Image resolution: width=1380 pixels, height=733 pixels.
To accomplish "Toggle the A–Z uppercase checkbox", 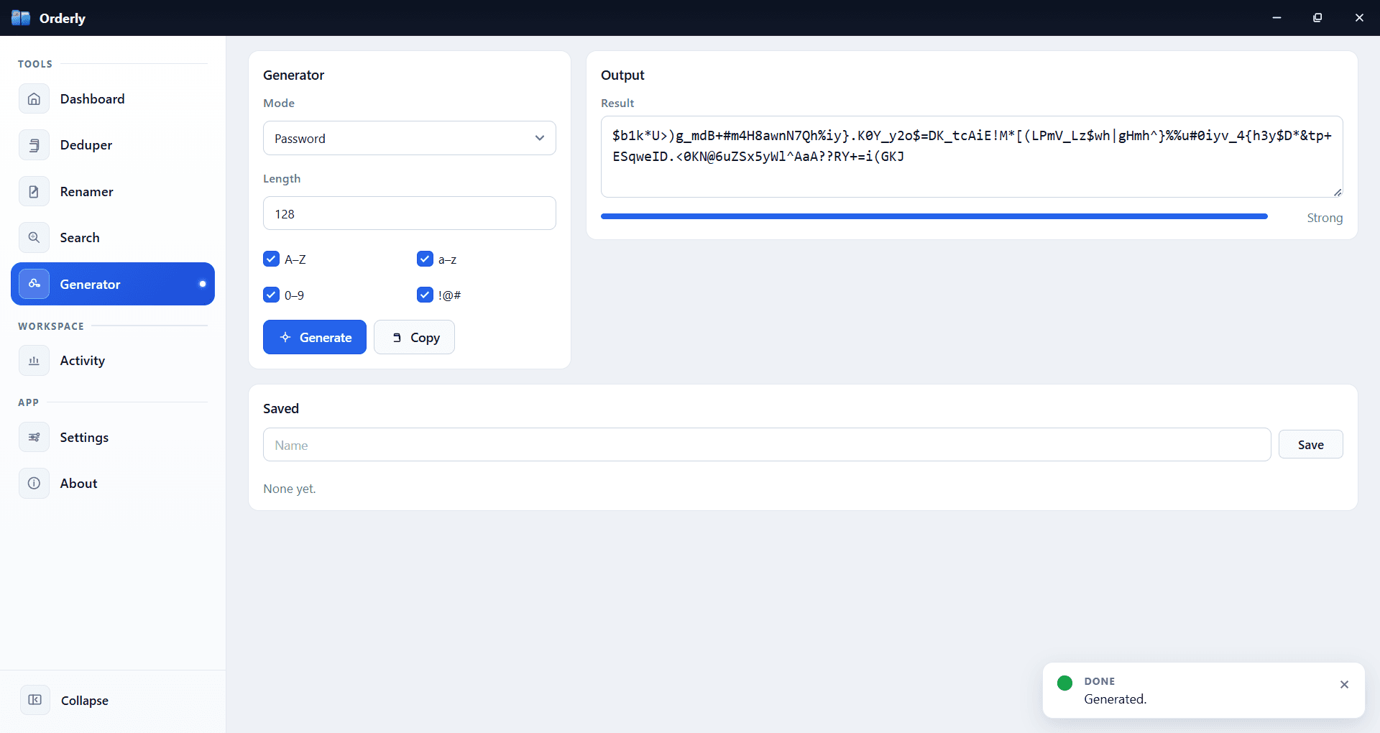I will tap(271, 259).
